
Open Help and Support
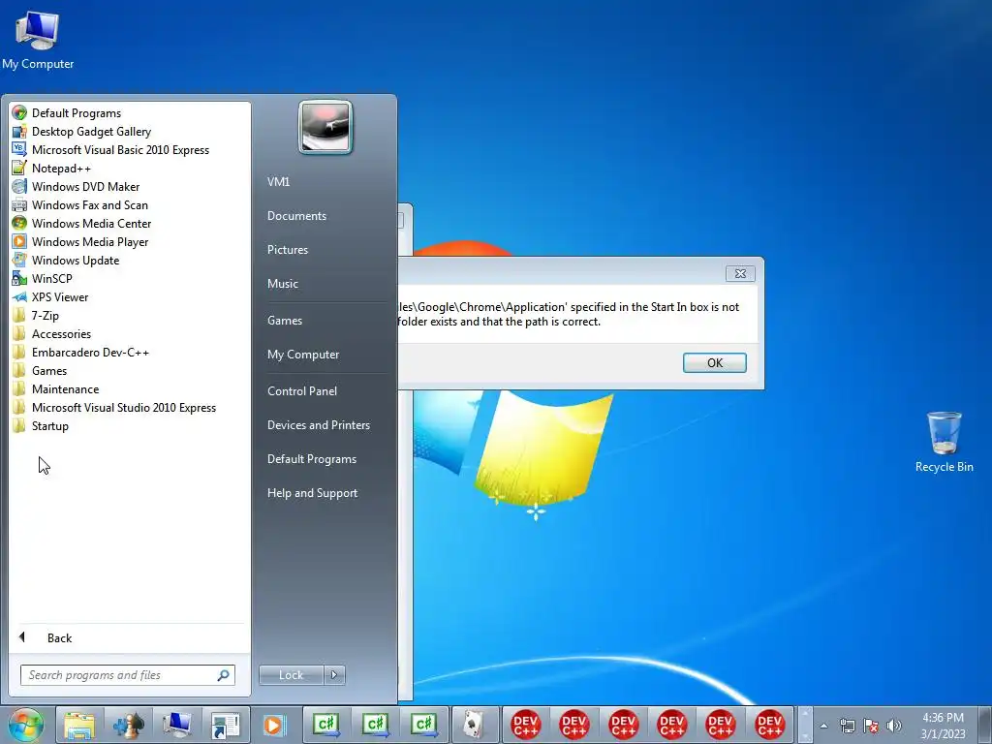(312, 493)
